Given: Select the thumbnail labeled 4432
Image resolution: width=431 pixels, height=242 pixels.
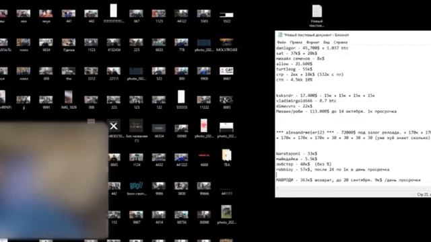Looking at the screenshot, I should click(x=159, y=160).
